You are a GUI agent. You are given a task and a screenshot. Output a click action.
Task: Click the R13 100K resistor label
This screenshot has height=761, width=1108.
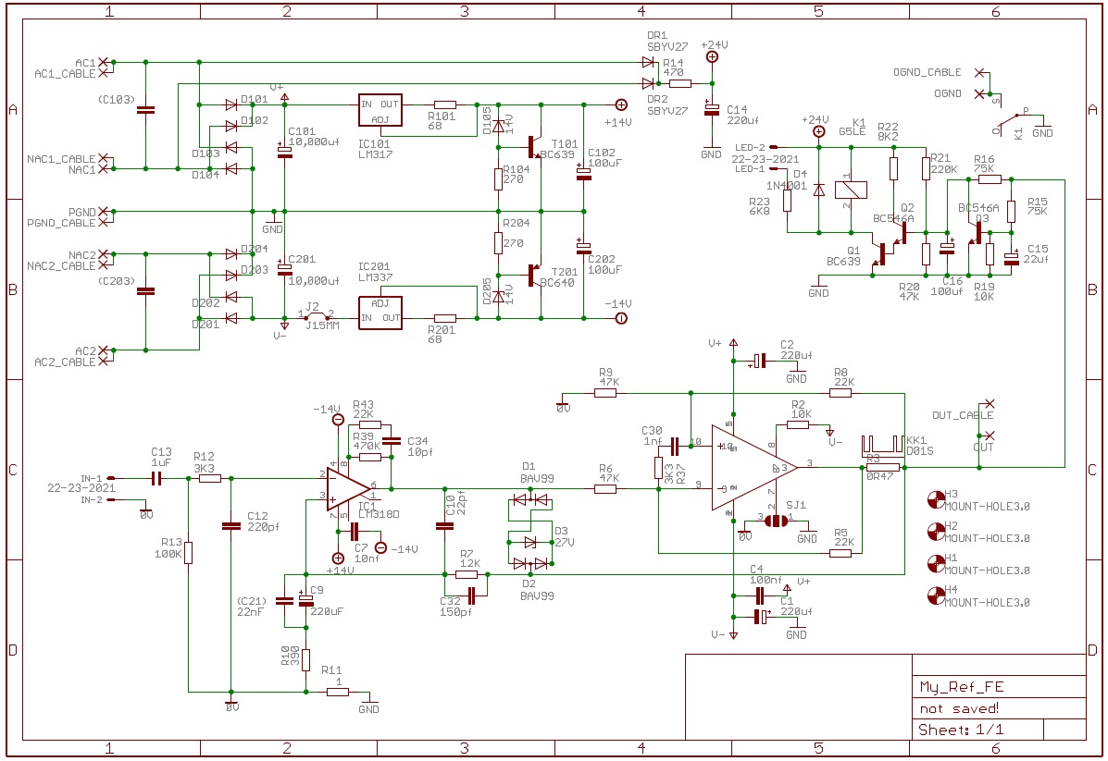pyautogui.click(x=168, y=547)
